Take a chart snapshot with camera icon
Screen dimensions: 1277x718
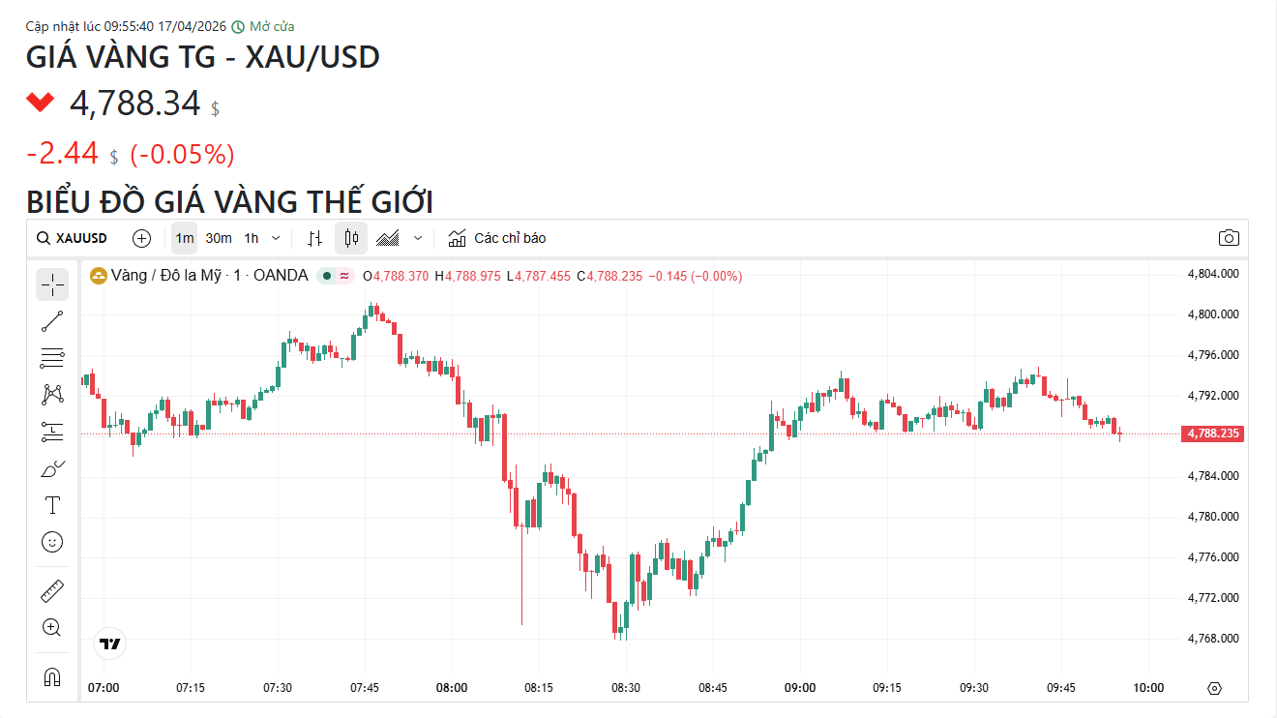click(1229, 238)
